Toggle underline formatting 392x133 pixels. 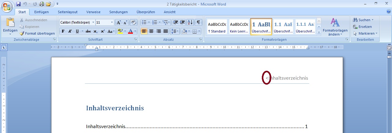[77, 31]
